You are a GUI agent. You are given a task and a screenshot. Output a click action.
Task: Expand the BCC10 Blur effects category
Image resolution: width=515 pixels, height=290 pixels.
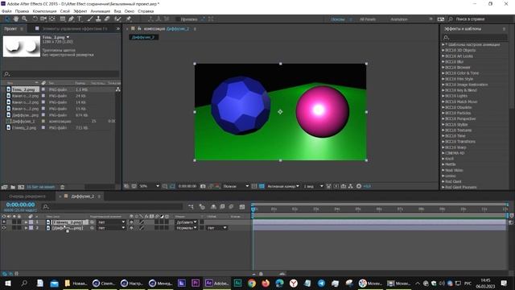(443, 62)
